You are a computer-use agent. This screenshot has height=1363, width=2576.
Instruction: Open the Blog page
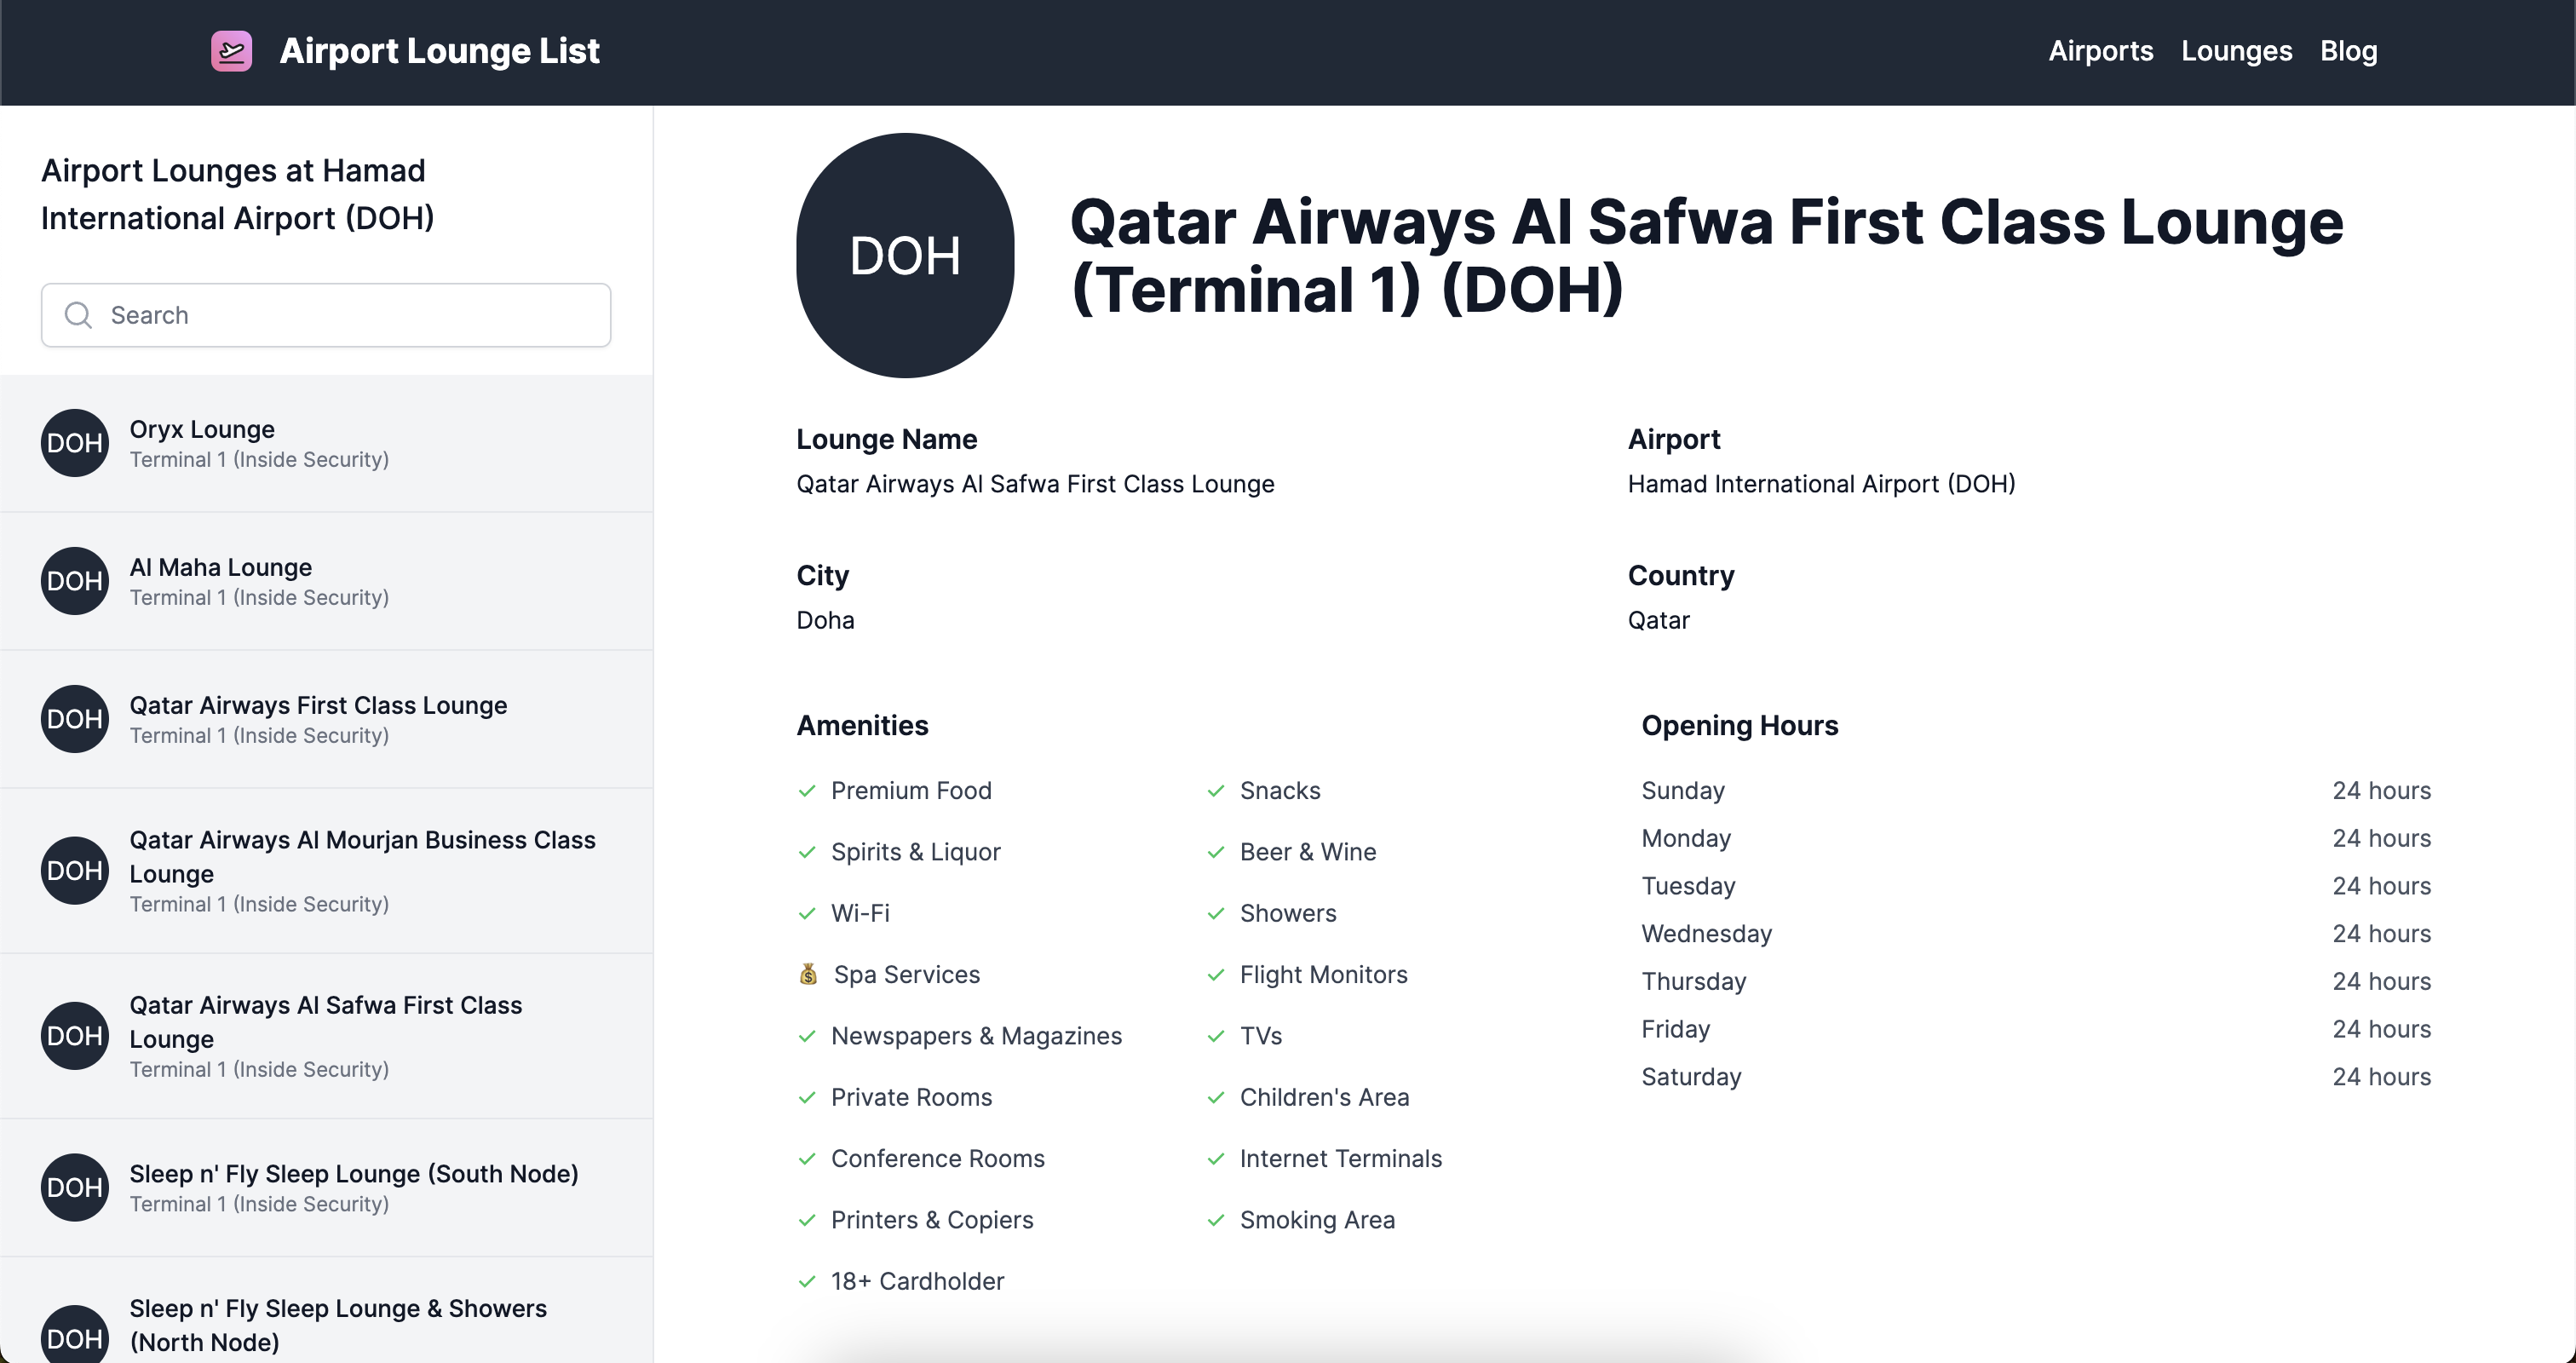2349,51
